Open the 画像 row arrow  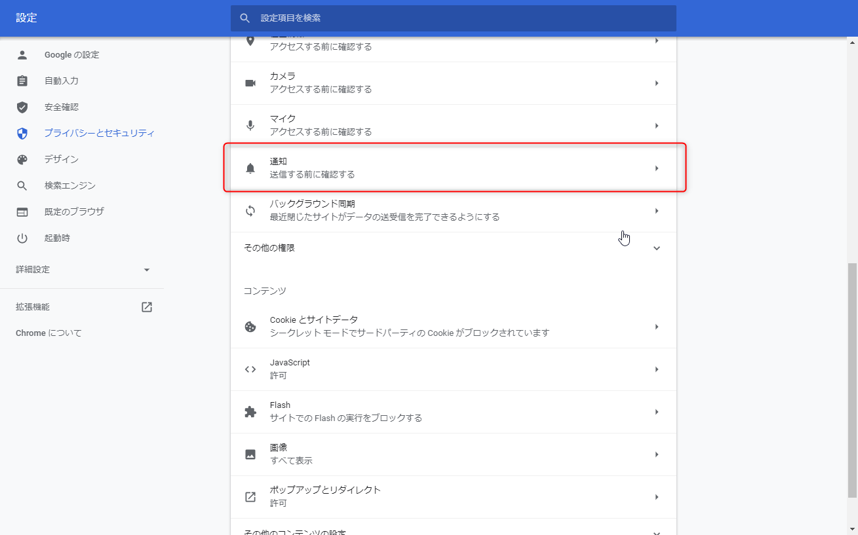point(657,454)
